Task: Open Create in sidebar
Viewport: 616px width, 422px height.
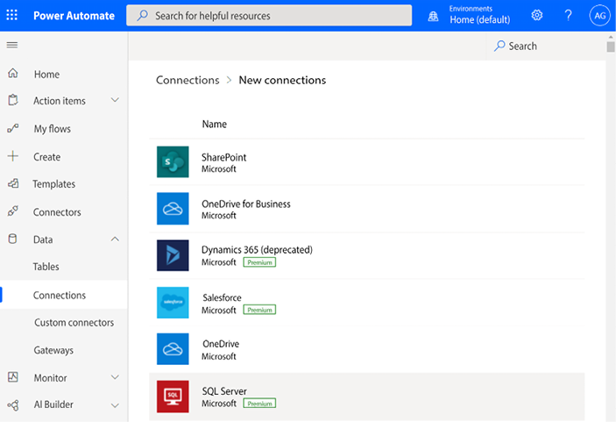Action: coord(46,157)
